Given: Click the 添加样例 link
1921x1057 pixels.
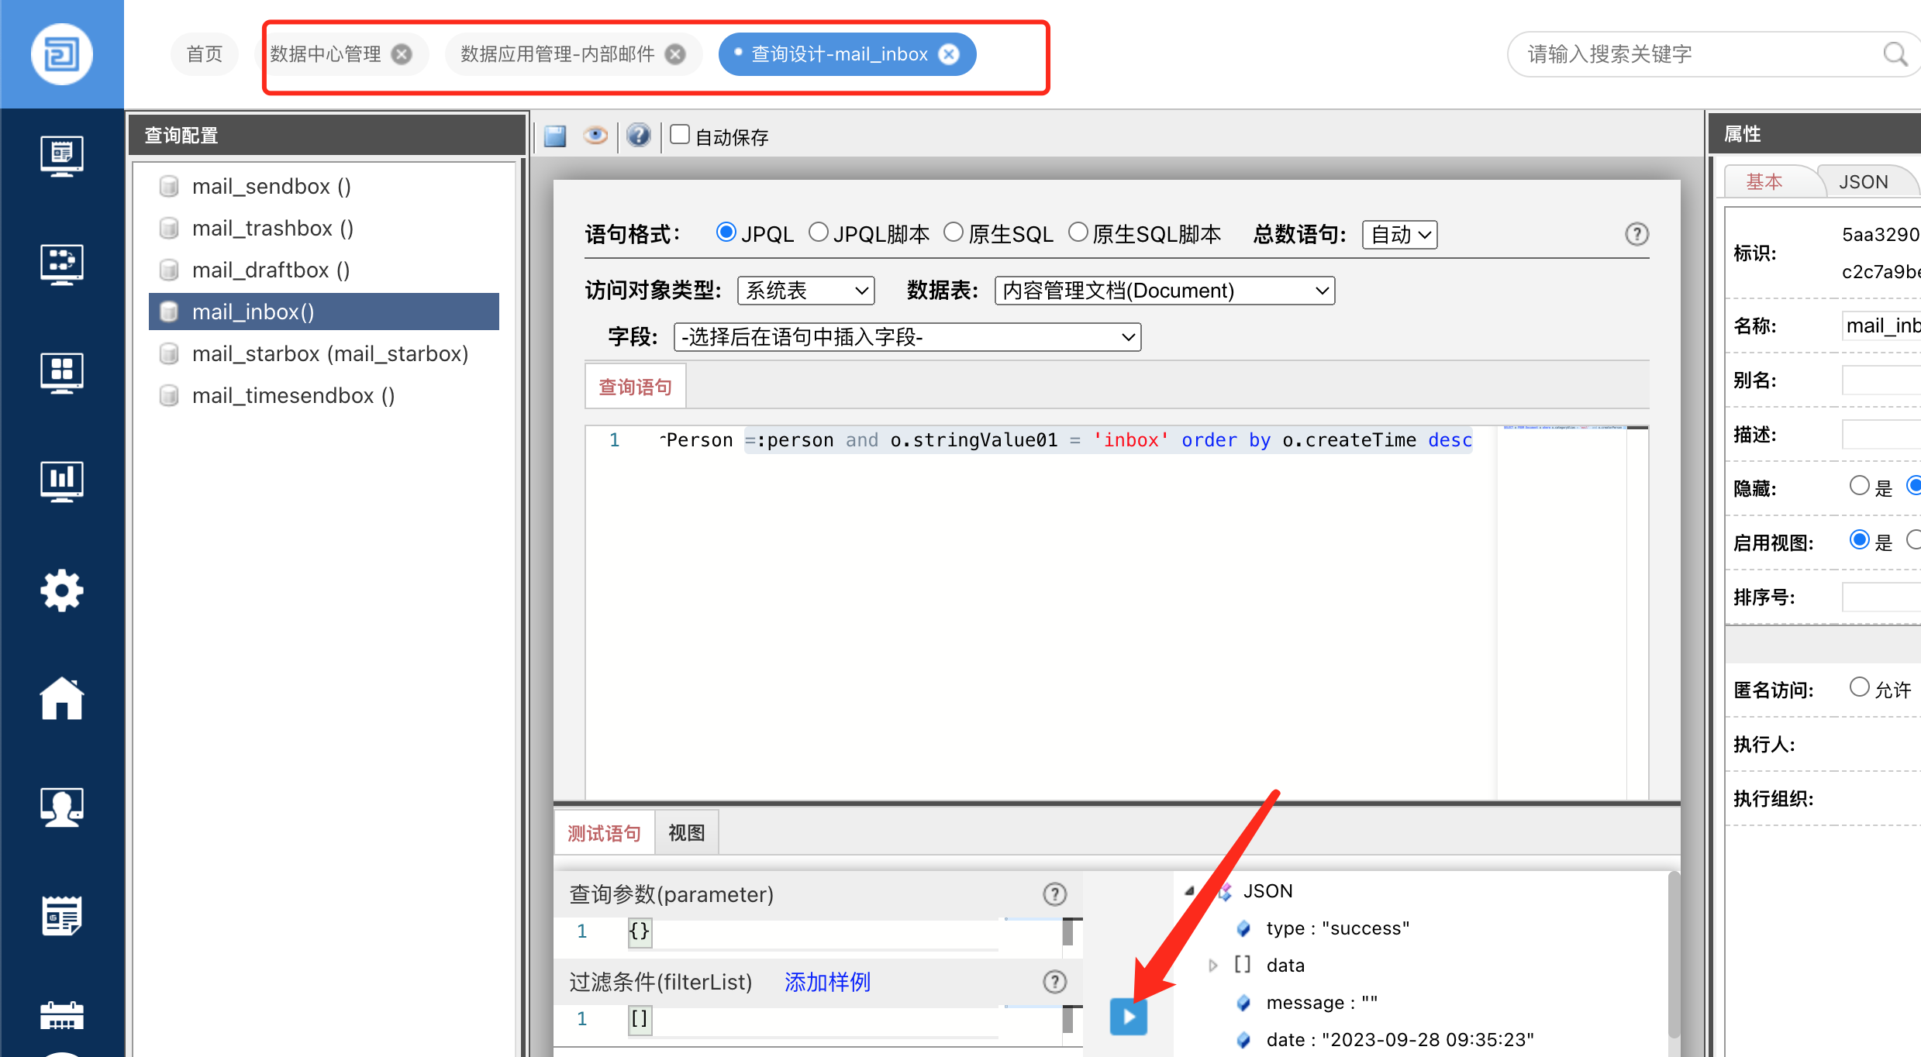Looking at the screenshot, I should 827,982.
